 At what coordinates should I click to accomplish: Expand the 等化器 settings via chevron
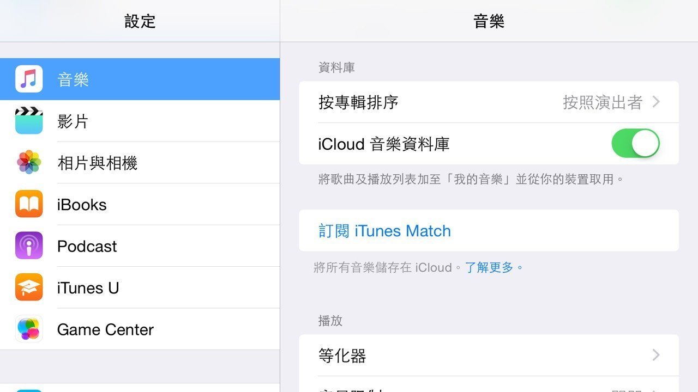[x=656, y=355]
